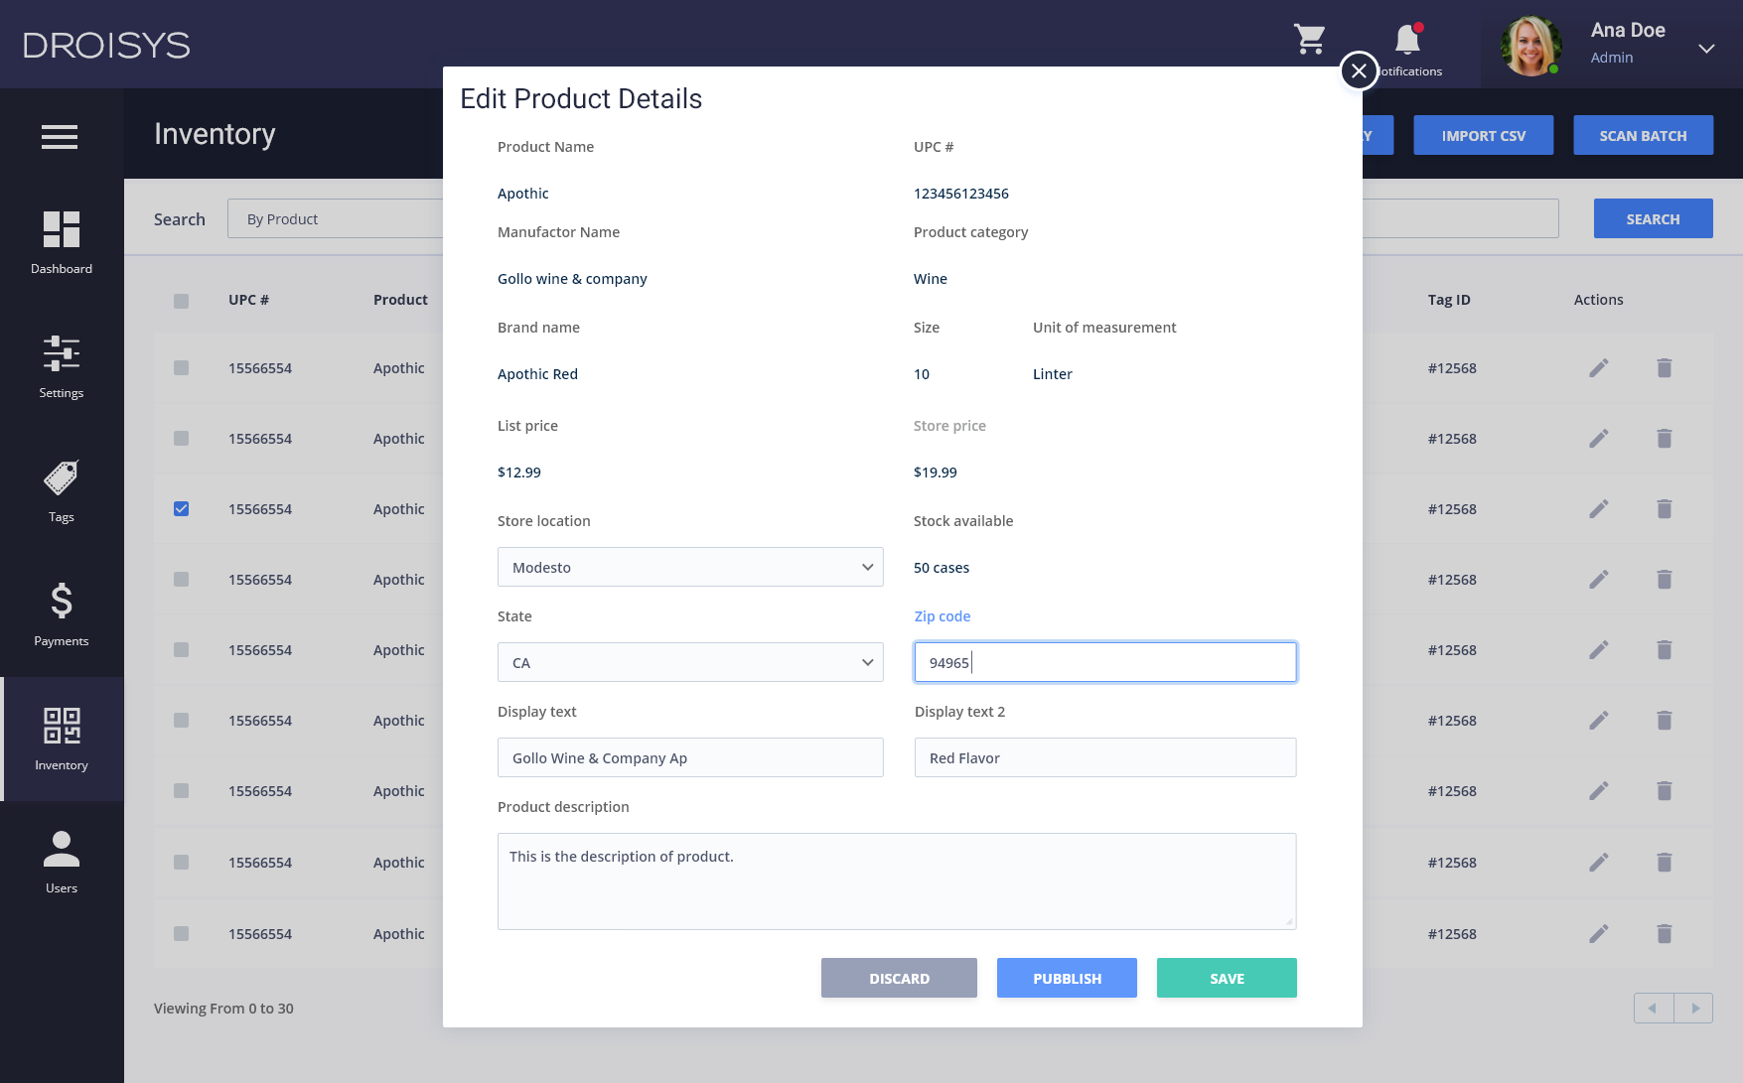Open the Store location dropdown
Image resolution: width=1743 pixels, height=1083 pixels.
click(x=689, y=567)
